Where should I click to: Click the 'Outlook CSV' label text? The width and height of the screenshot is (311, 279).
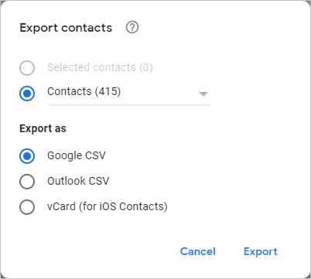pyautogui.click(x=78, y=181)
